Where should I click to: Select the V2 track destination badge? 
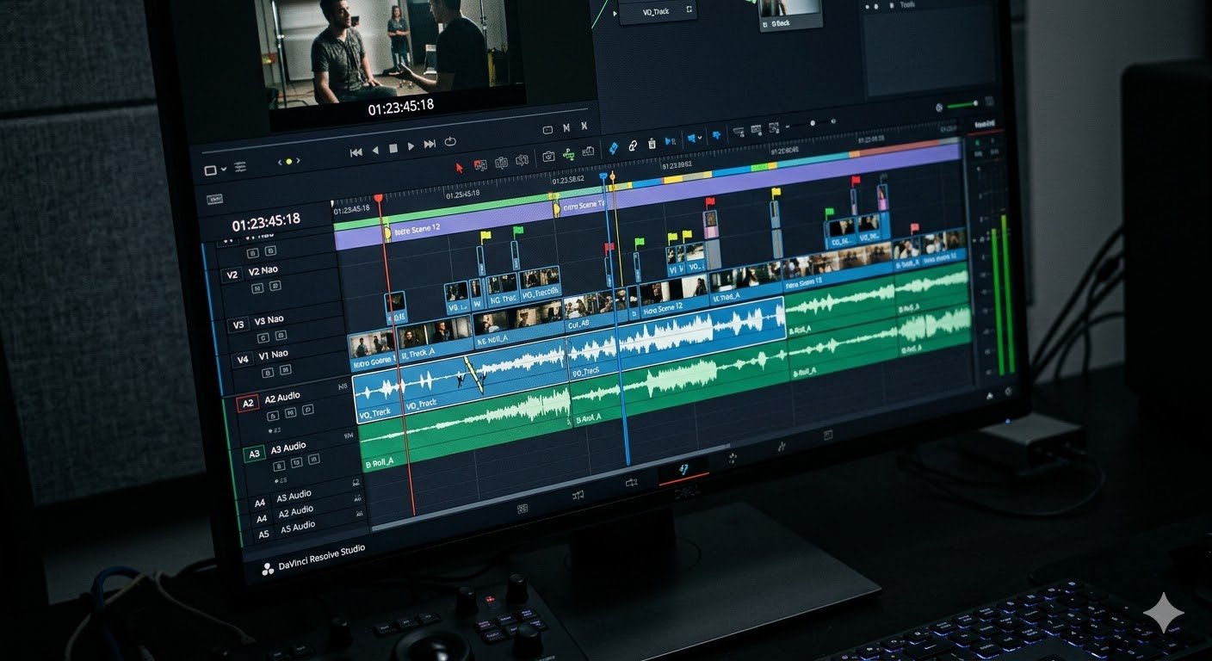pos(231,275)
